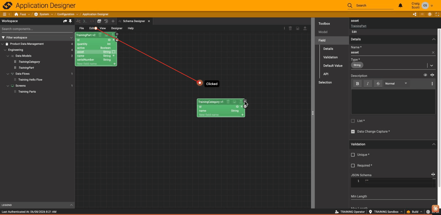Select the Selection side panel item

(x=325, y=82)
